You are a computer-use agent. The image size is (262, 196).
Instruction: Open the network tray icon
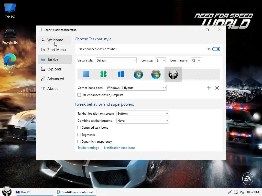tap(236, 192)
